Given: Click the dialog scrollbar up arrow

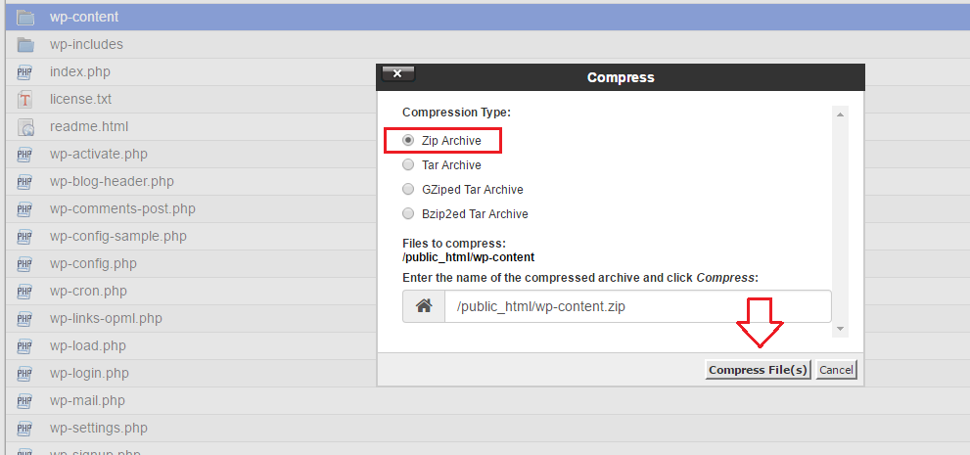Looking at the screenshot, I should 840,114.
